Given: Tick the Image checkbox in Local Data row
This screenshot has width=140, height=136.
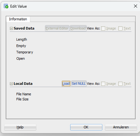Looking at the screenshot, I should click(103, 84).
